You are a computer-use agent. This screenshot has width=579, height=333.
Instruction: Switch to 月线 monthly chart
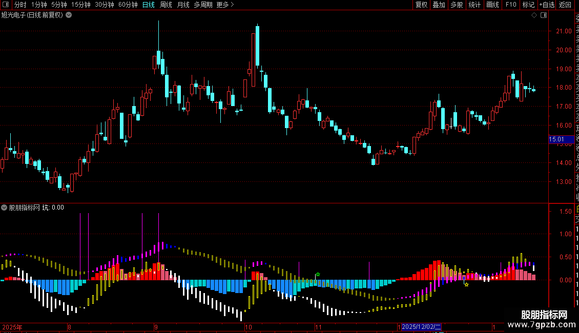(x=183, y=5)
